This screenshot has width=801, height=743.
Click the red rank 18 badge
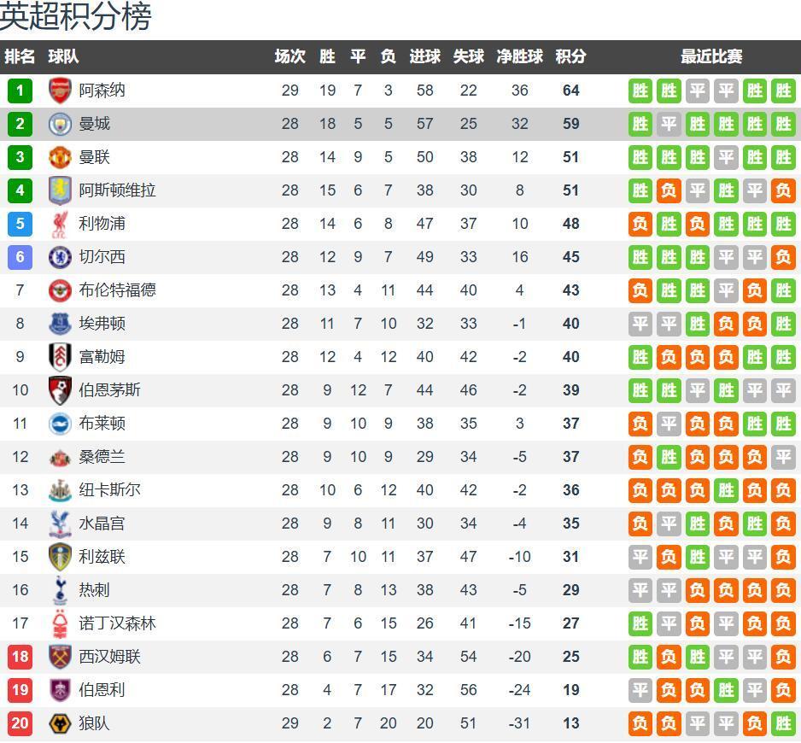pos(20,657)
